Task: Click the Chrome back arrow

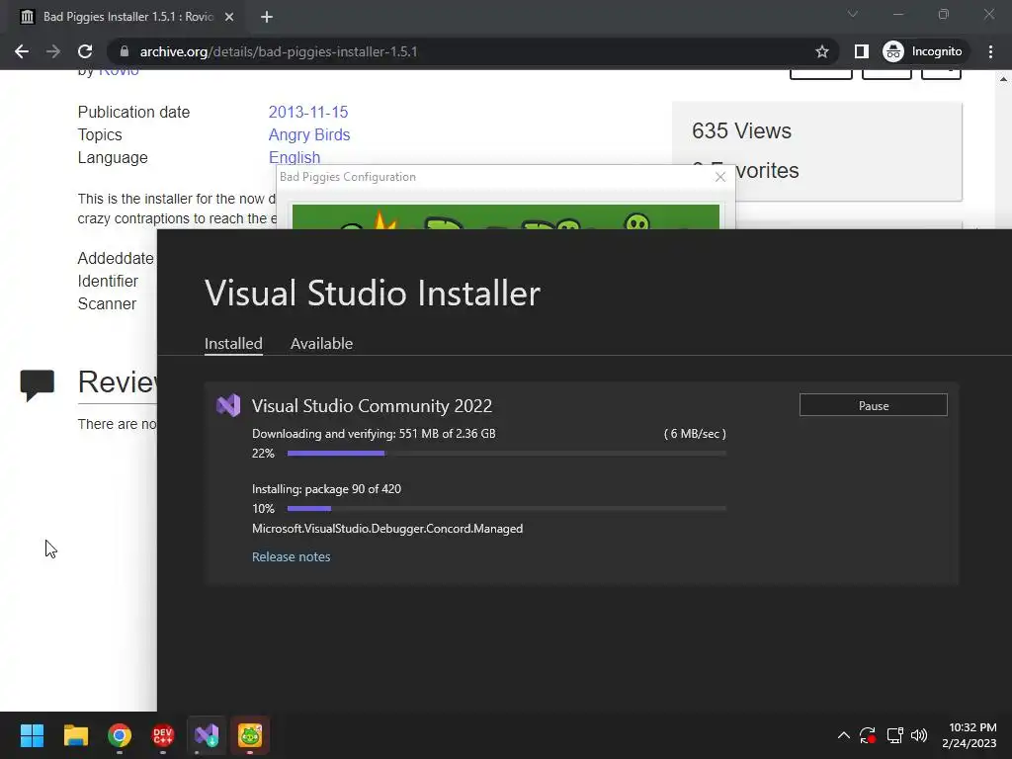Action: pyautogui.click(x=22, y=51)
